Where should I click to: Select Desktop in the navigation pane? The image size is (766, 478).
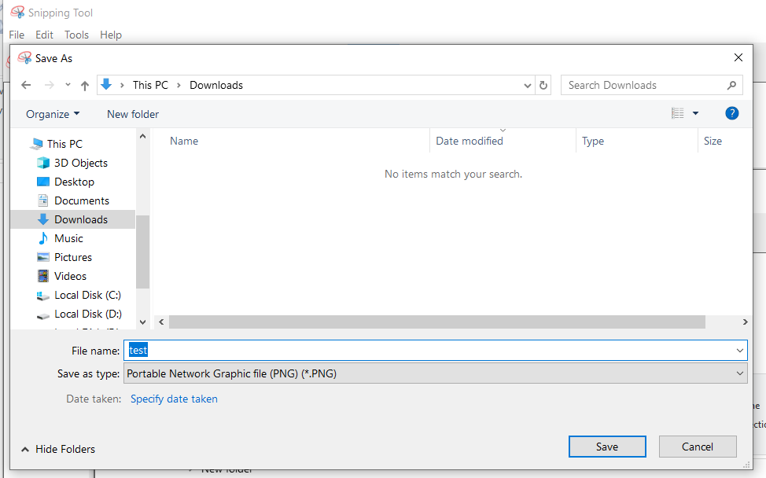(74, 182)
